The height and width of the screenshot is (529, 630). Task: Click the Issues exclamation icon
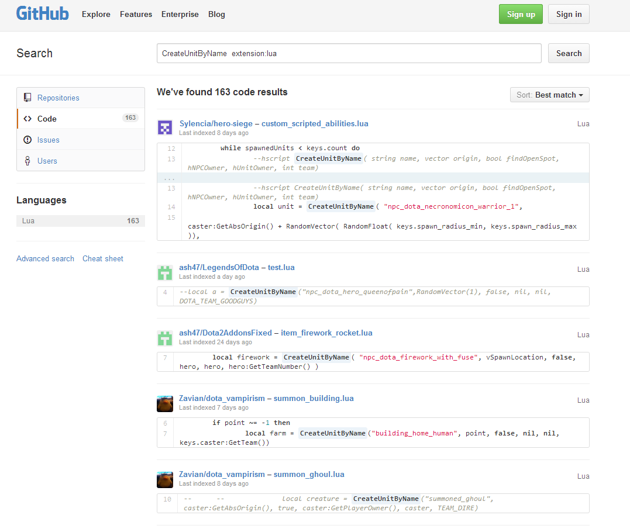[27, 140]
